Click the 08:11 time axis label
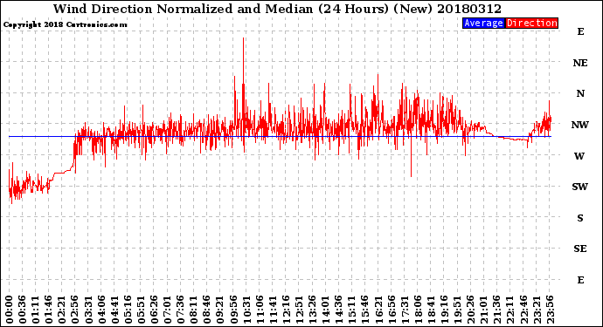The width and height of the screenshot is (603, 327). (x=194, y=310)
